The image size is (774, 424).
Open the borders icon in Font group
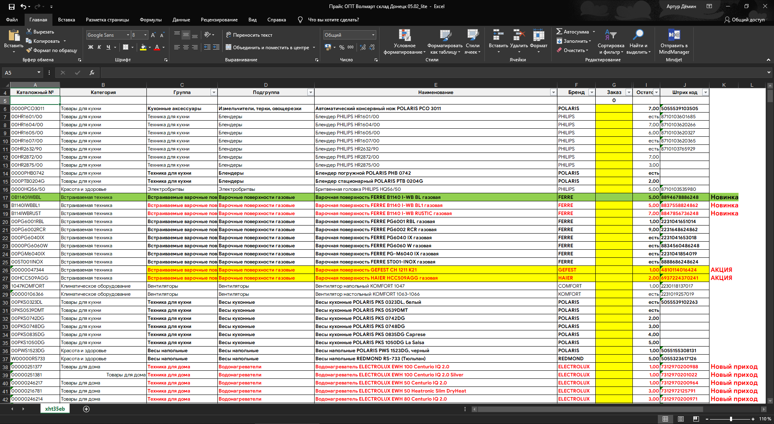pyautogui.click(x=125, y=47)
